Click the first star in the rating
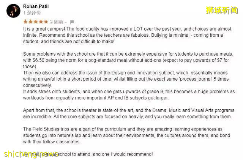Viewport: 243px width, 160px height. [25, 22]
